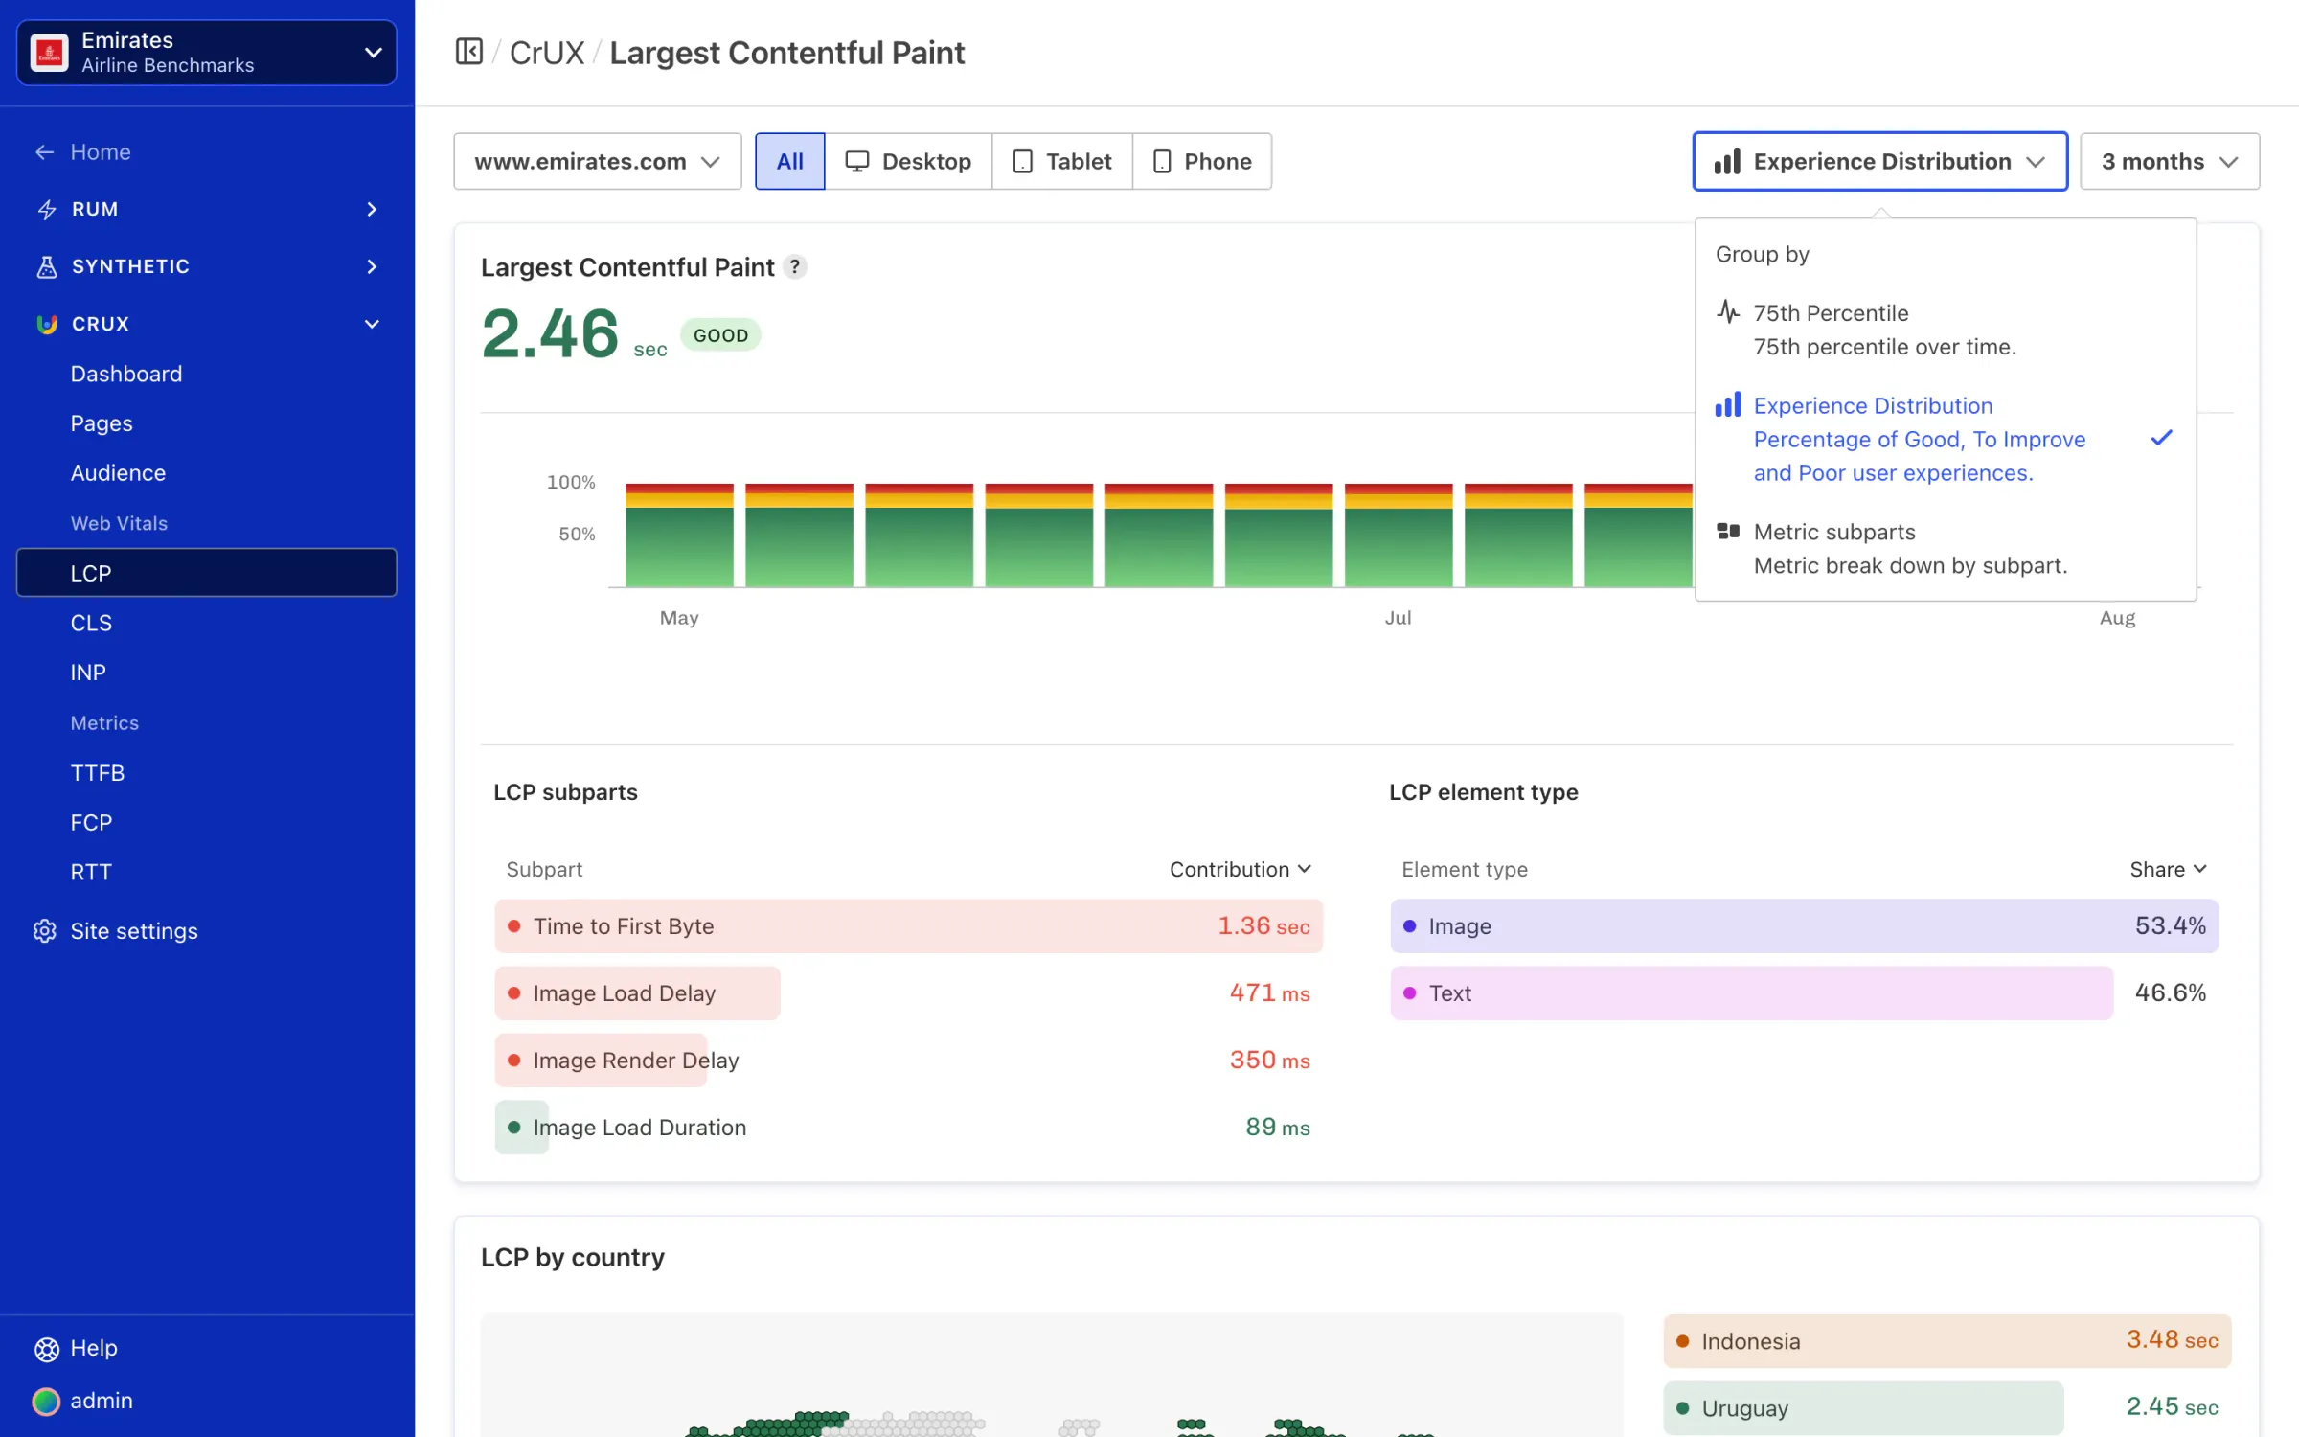Click the CrUX logo icon
Image resolution: width=2299 pixels, height=1437 pixels.
46,324
